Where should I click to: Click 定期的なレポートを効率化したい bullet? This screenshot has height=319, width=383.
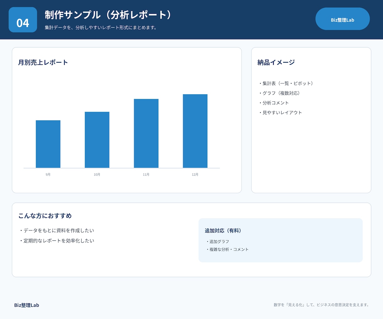pyautogui.click(x=57, y=241)
